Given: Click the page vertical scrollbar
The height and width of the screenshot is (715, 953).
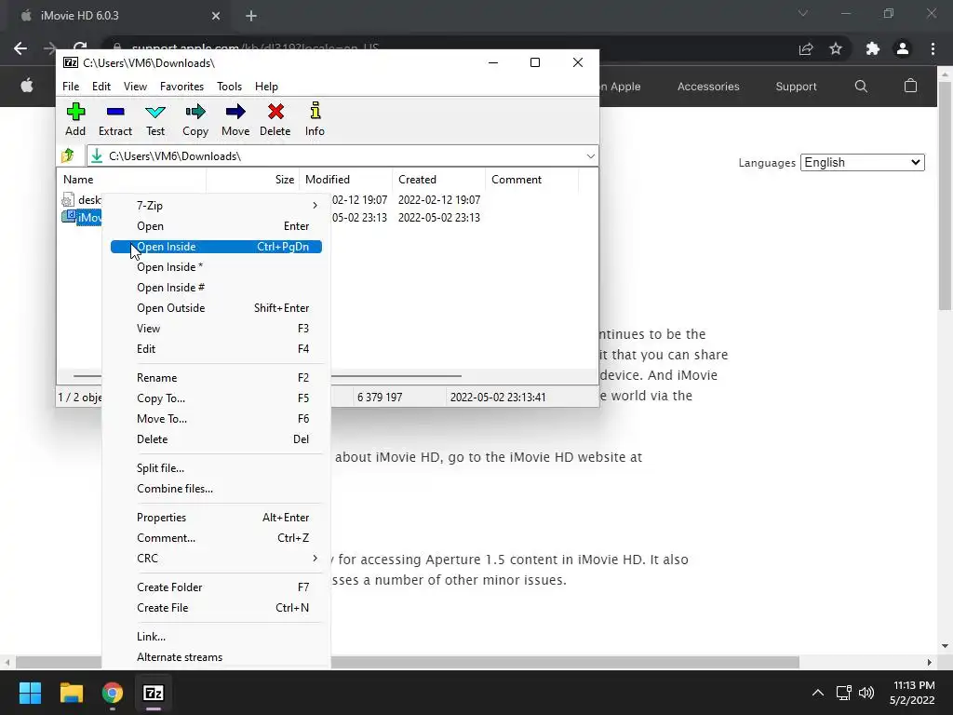Looking at the screenshot, I should tap(945, 197).
